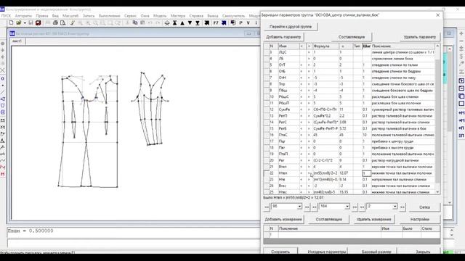Image resolution: width=465 pixels, height=261 pixels.
Task: Click the > cell in the Нтвп row
Action: [x=309, y=173]
